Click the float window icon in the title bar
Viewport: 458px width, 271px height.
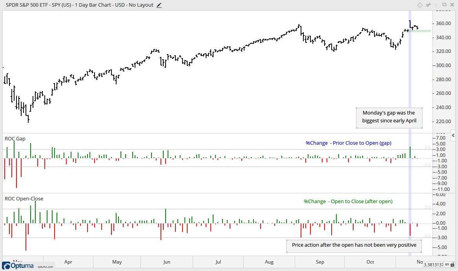tap(444, 5)
